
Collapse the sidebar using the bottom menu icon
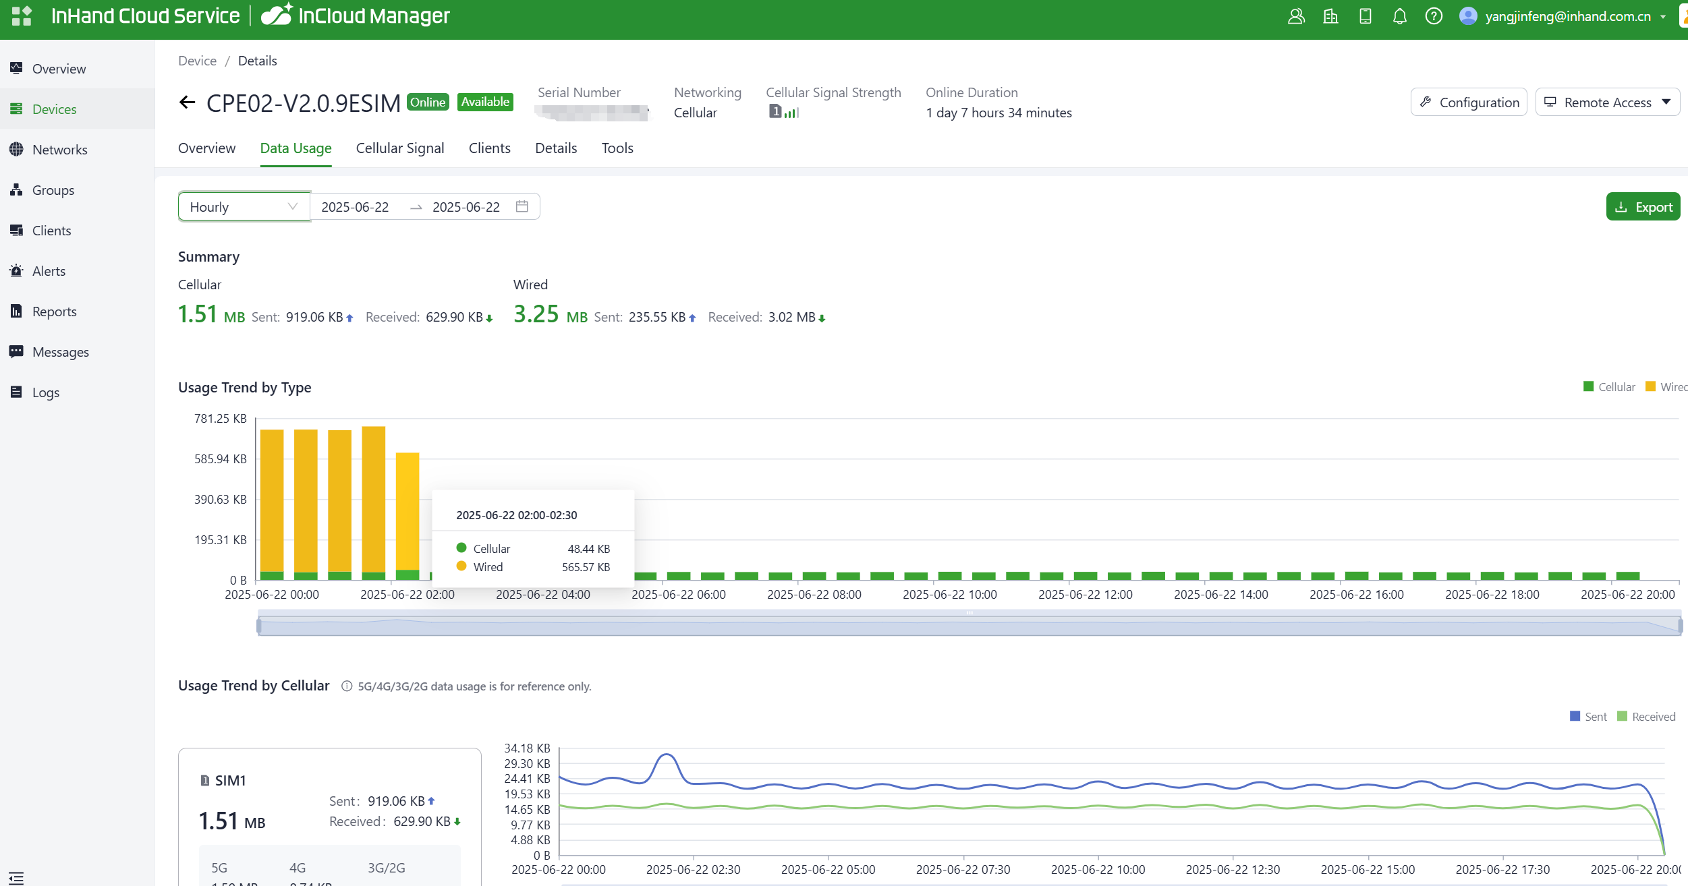16,877
